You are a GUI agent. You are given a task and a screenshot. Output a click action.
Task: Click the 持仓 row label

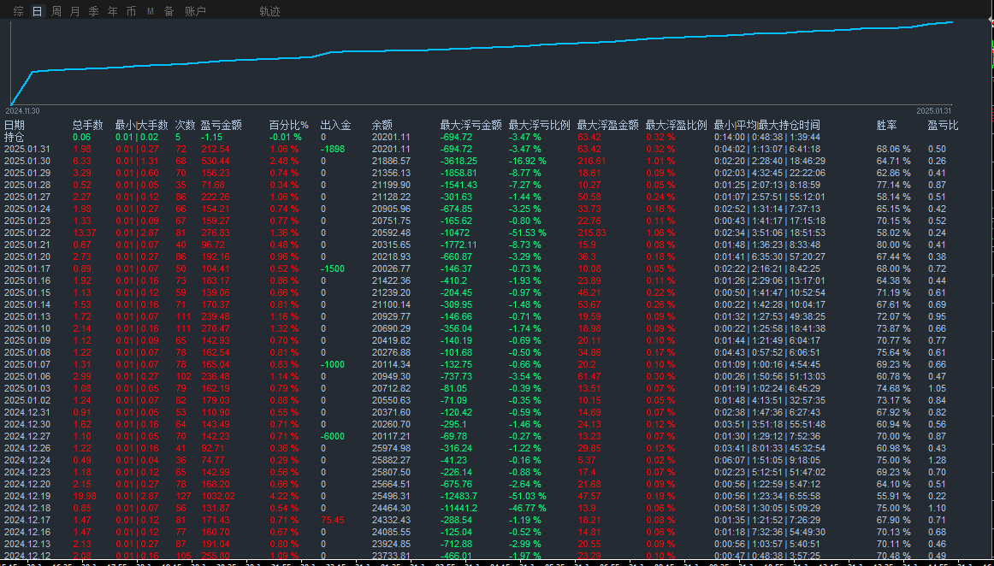click(14, 137)
